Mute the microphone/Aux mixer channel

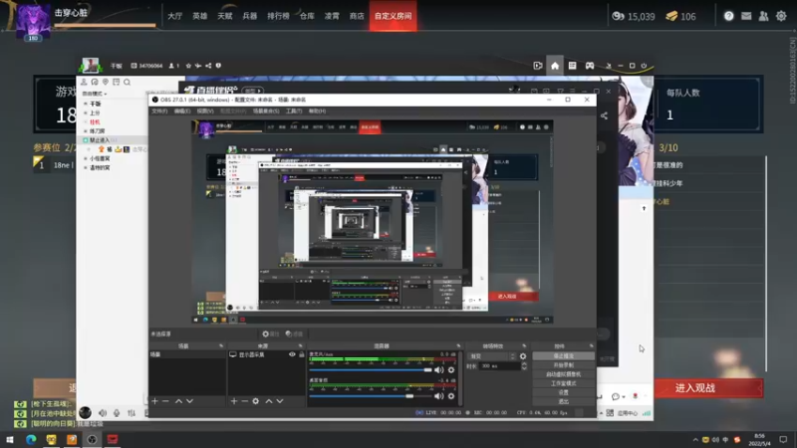[x=439, y=369]
